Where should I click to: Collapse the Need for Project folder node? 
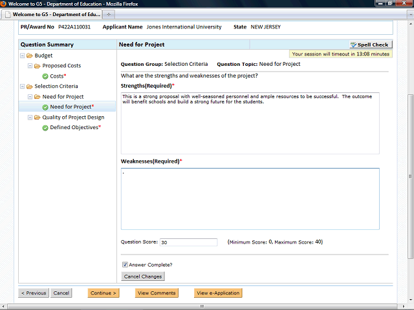[30, 97]
